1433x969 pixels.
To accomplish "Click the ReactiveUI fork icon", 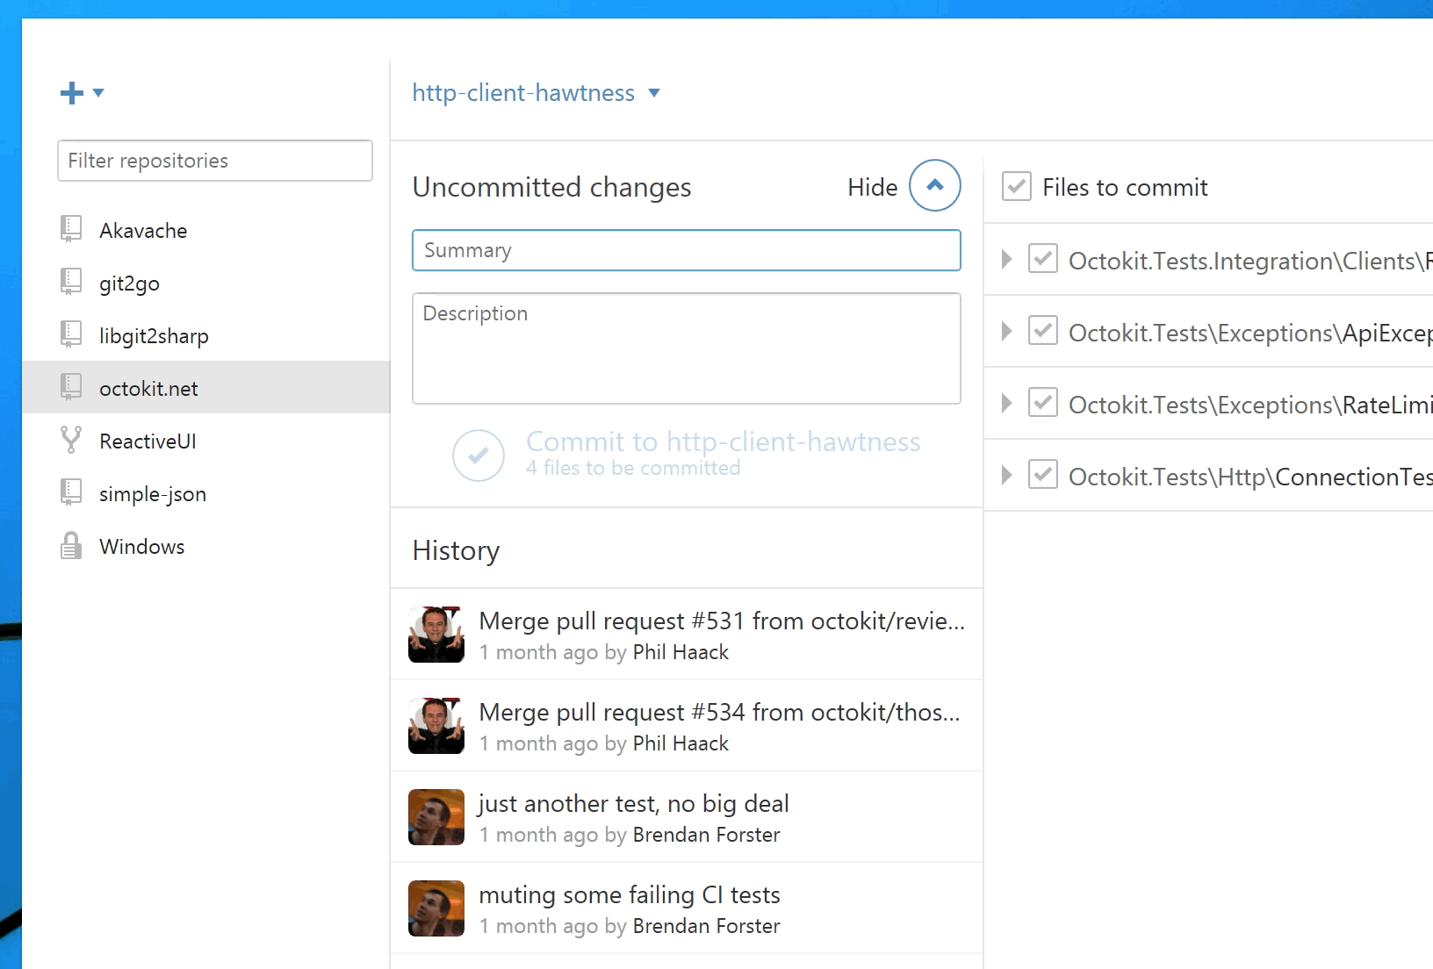I will (x=71, y=440).
